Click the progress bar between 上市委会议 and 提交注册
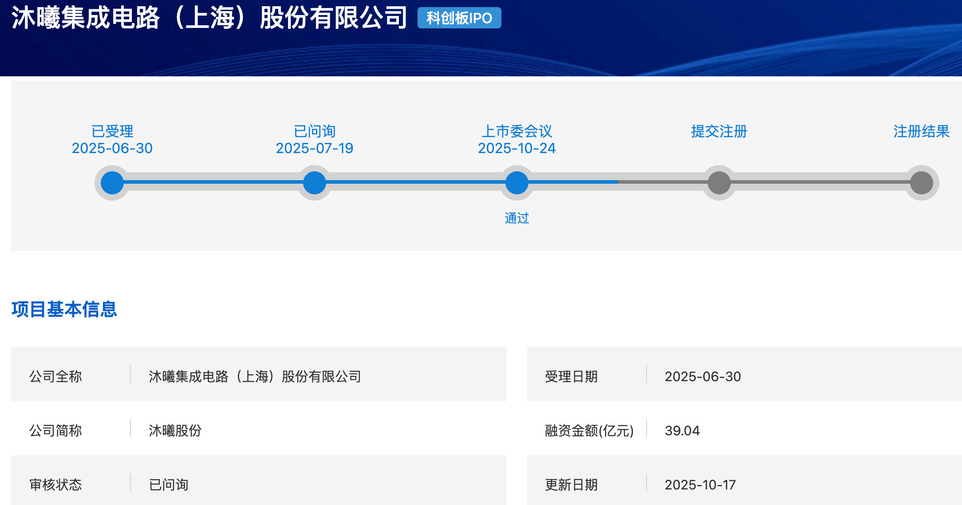 (x=618, y=182)
